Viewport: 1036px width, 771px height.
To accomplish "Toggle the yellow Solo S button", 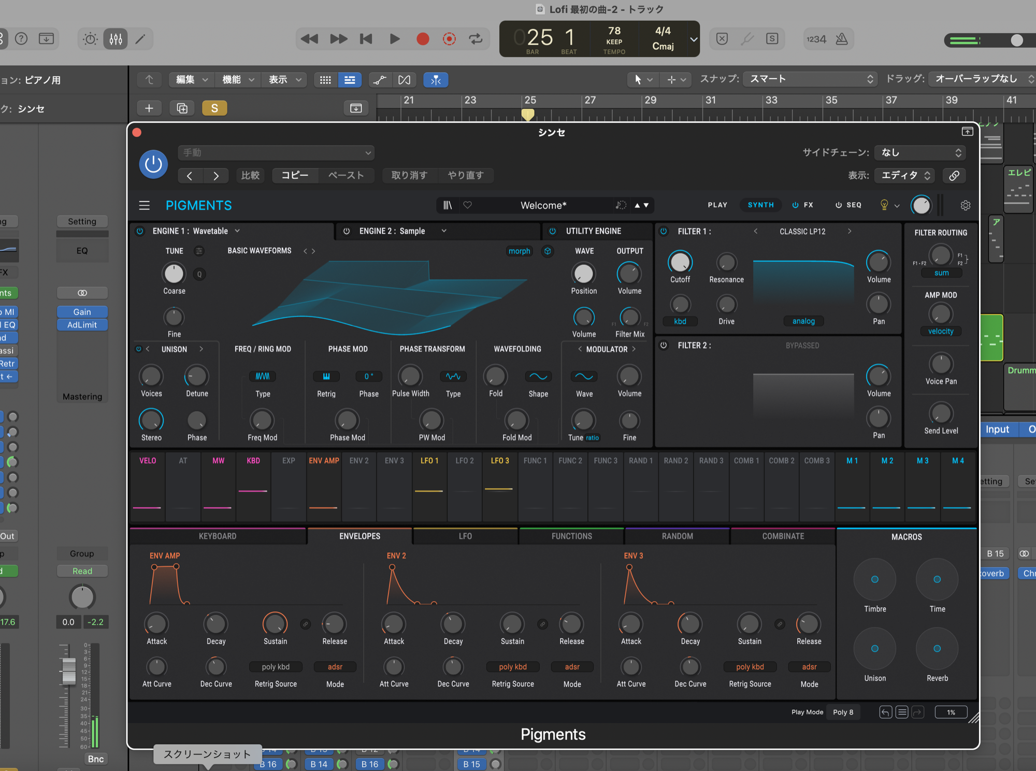I will pos(214,108).
